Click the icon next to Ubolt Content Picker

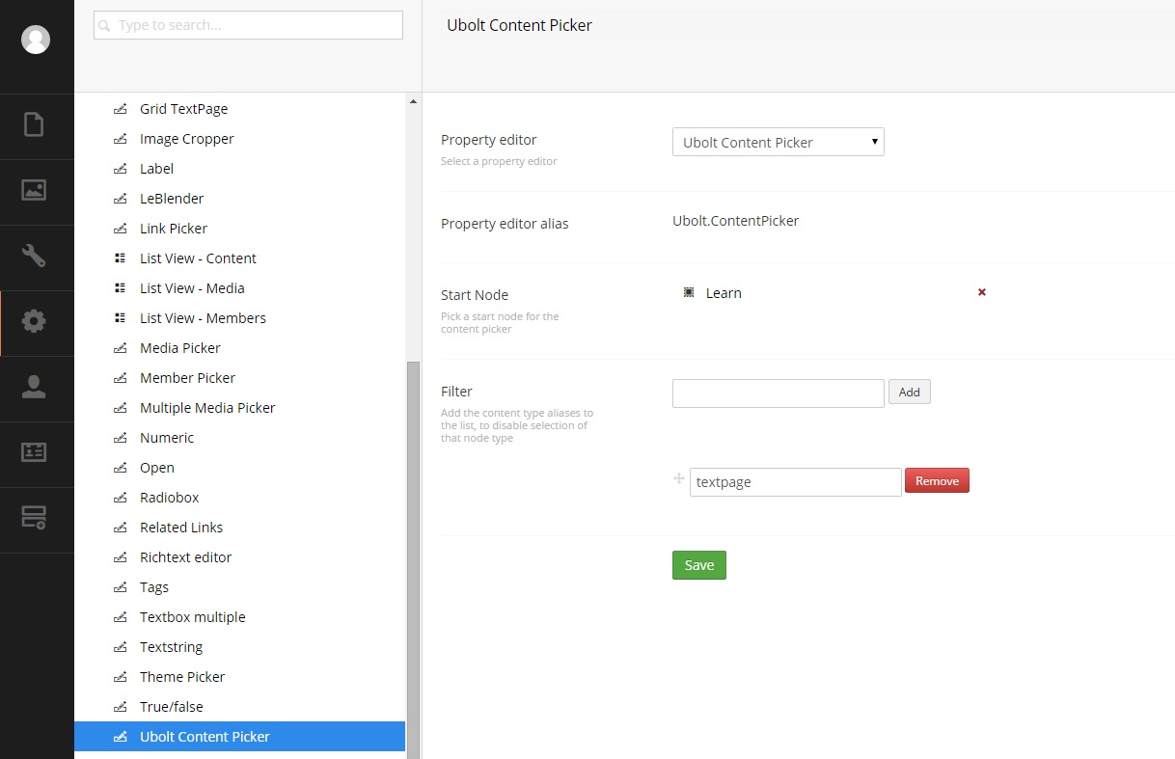pos(121,737)
